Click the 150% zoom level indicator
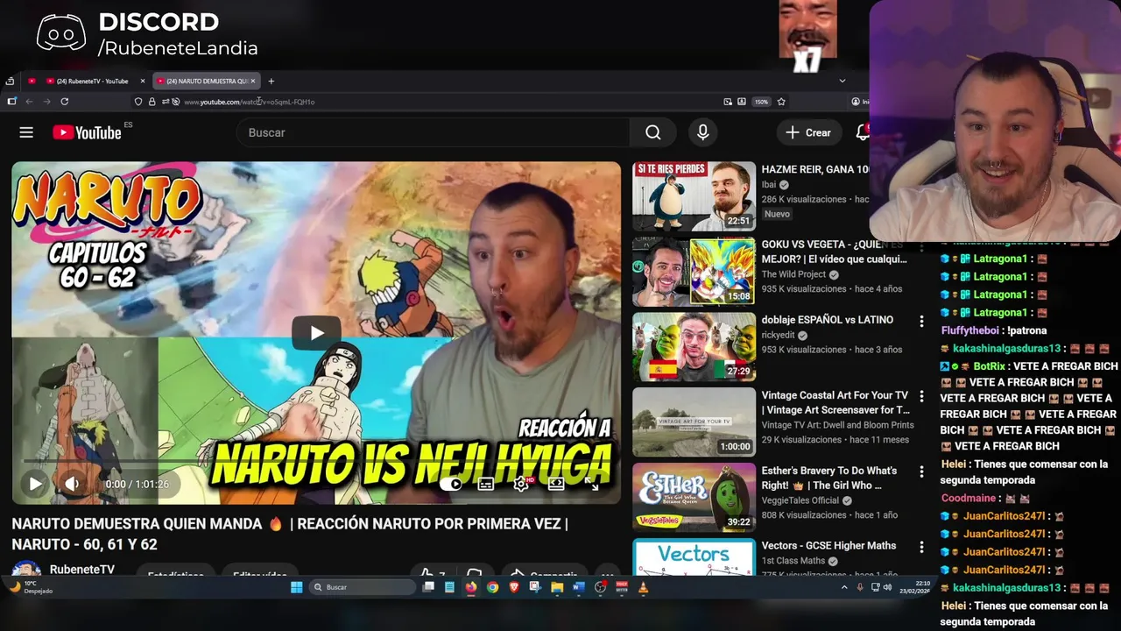Viewport: 1121px width, 631px height. click(761, 102)
